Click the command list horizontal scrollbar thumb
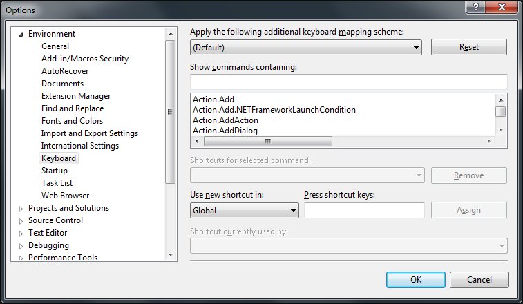This screenshot has width=523, height=304. tap(266, 141)
